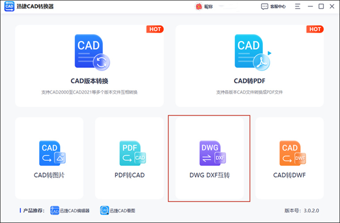Choose the CAD转DWF label
Image resolution: width=340 pixels, height=223 pixels.
pos(290,175)
